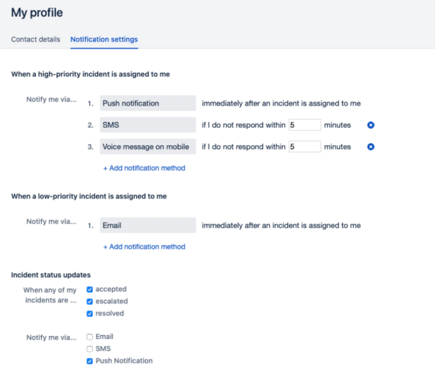The image size is (435, 370).
Task: Select the Notification settings tab
Action: 104,40
